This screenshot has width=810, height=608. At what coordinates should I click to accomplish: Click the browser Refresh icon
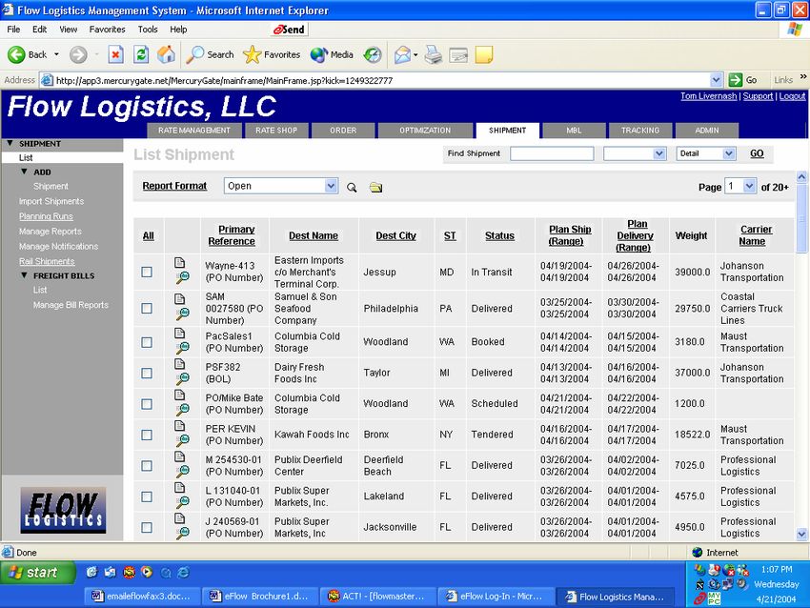point(141,54)
